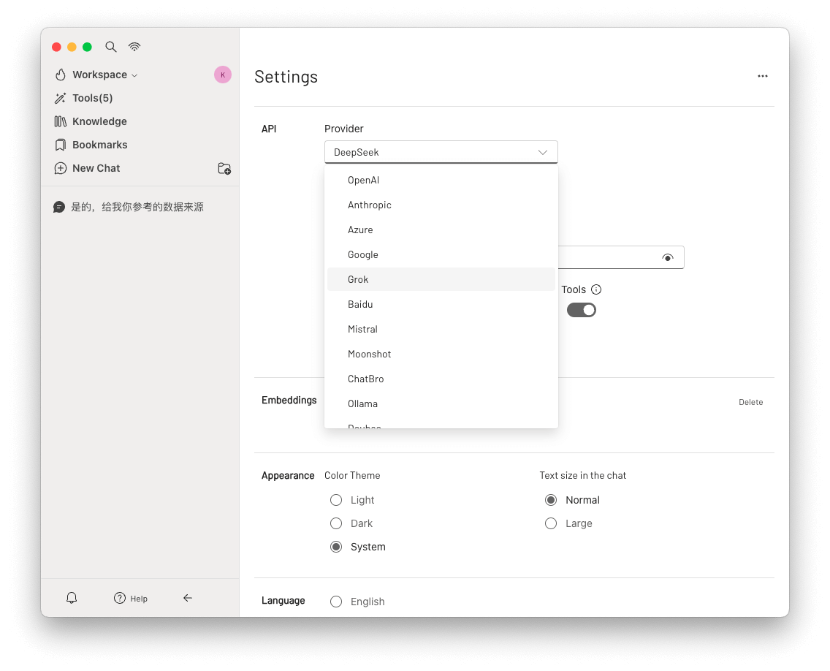Toggle the Tools switch off
The height and width of the screenshot is (671, 830).
(581, 310)
